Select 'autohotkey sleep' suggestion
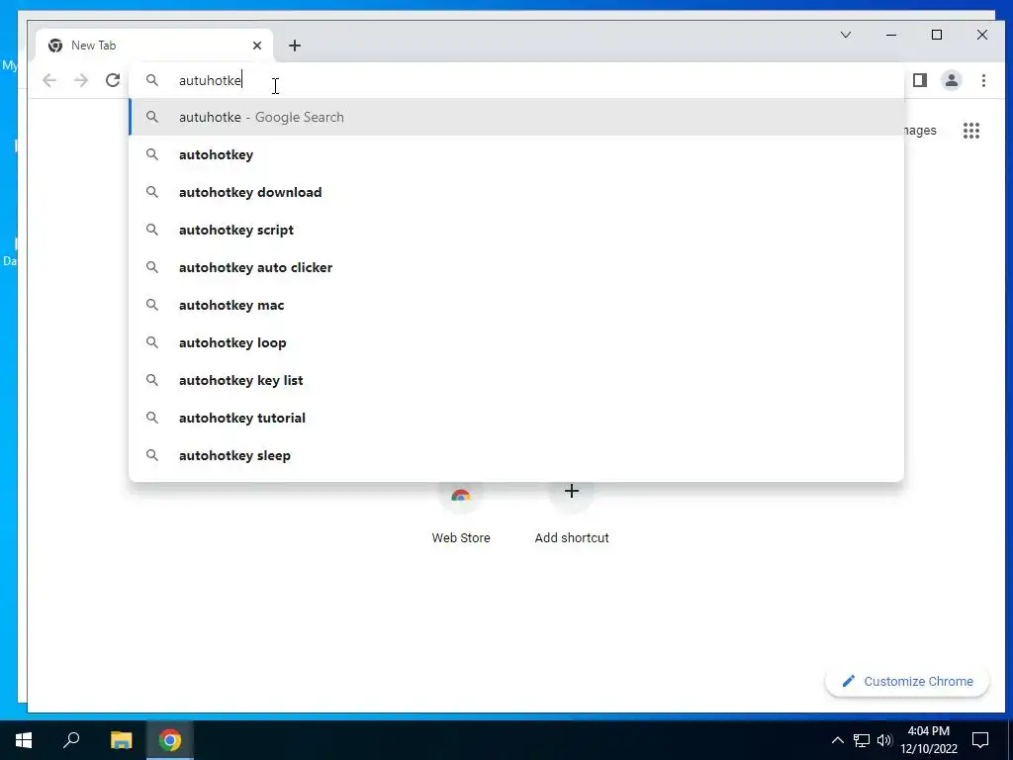Viewport: 1013px width, 760px height. (516, 455)
